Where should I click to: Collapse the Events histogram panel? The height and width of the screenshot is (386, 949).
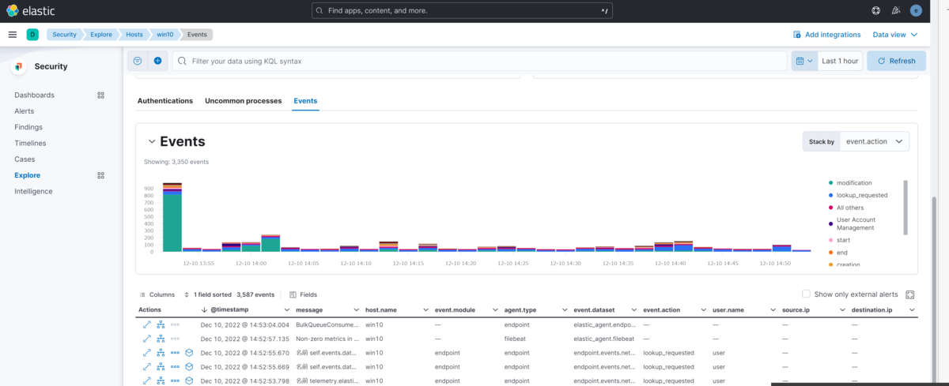(x=151, y=141)
